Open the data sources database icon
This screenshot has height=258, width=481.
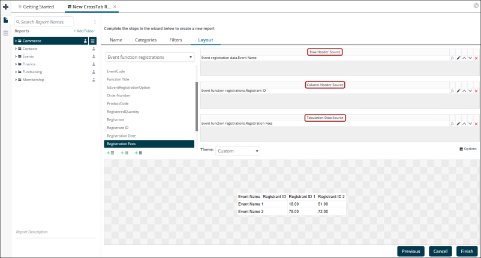pyautogui.click(x=5, y=33)
